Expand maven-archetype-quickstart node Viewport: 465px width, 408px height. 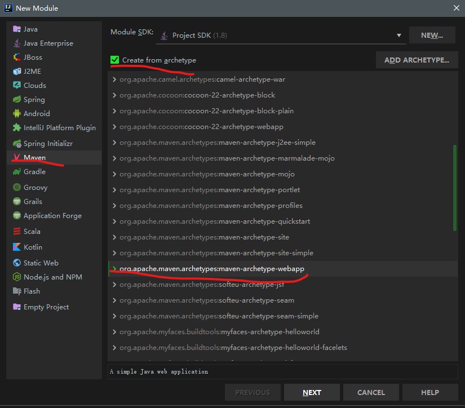click(114, 221)
